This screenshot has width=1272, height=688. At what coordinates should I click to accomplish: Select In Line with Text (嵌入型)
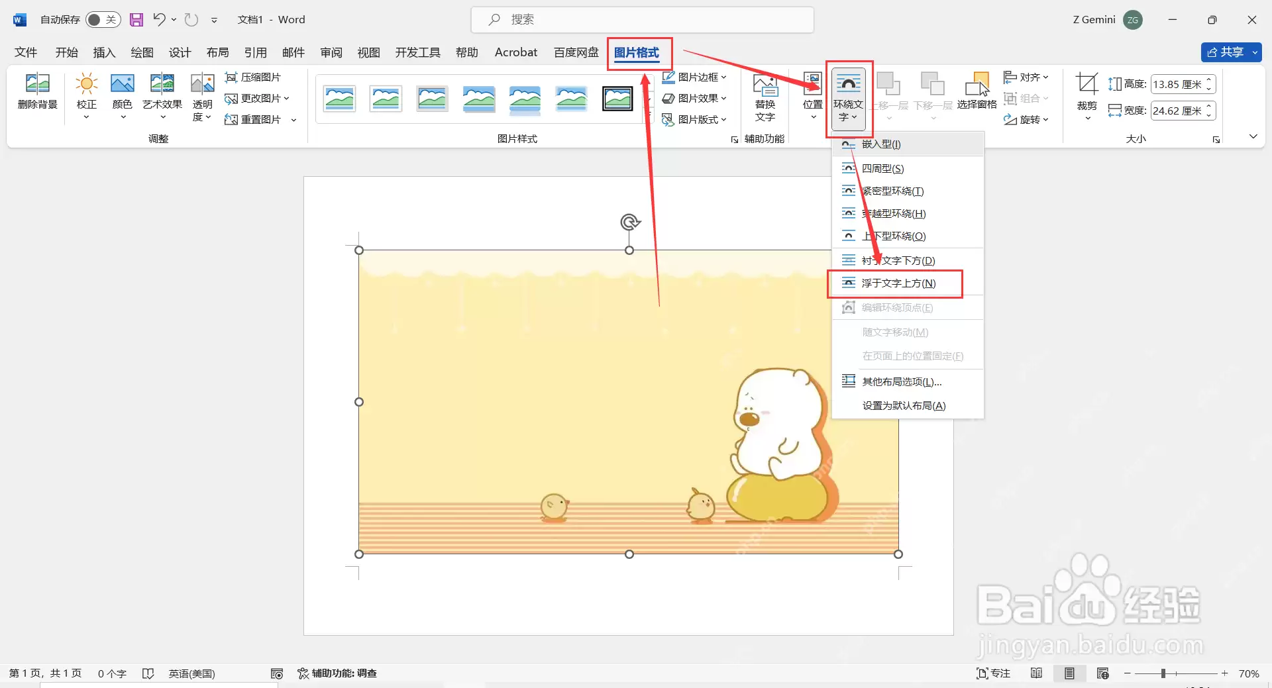tap(907, 144)
